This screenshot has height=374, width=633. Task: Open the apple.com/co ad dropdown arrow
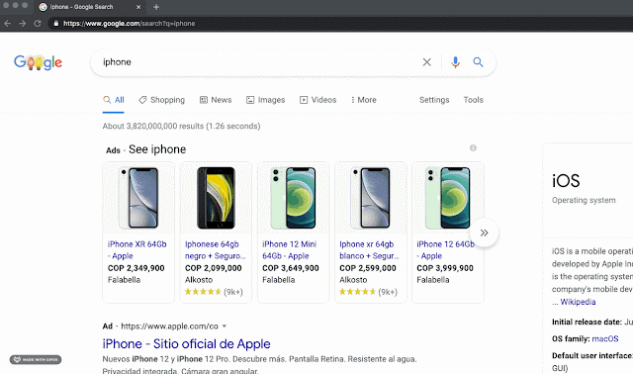(x=225, y=326)
